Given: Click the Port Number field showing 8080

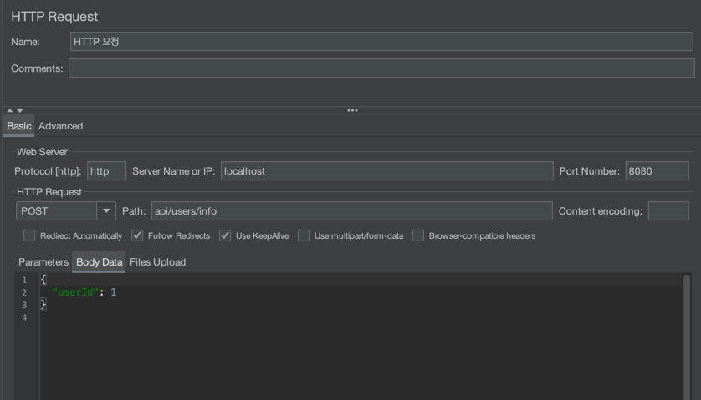Looking at the screenshot, I should pos(657,171).
